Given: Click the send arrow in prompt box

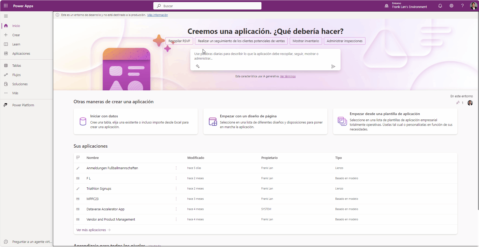Looking at the screenshot, I should 333,66.
